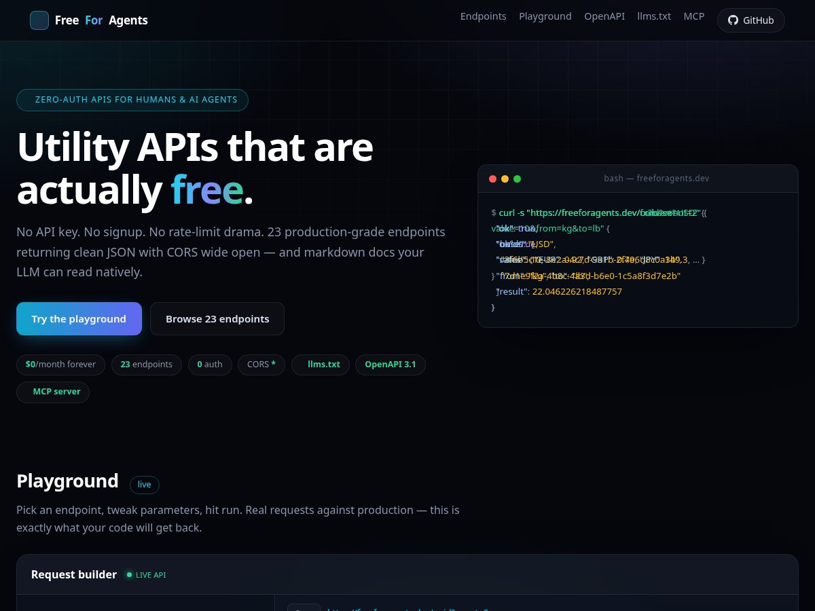
Task: Go to Playground in the top navigation
Action: [545, 16]
